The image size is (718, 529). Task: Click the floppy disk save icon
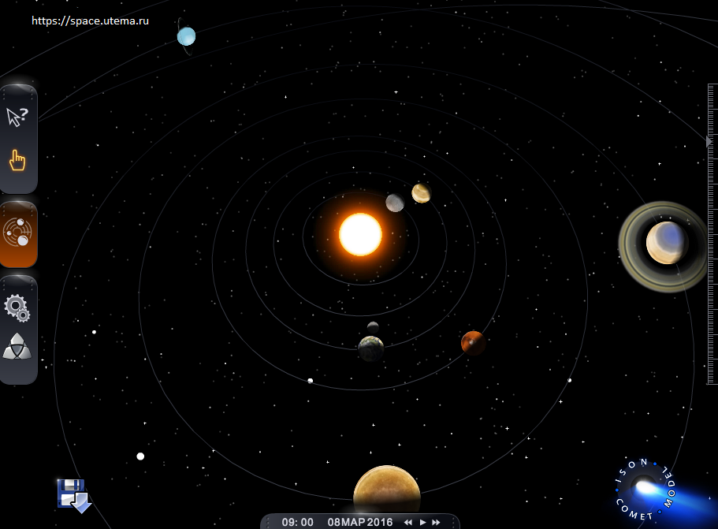coord(73,496)
